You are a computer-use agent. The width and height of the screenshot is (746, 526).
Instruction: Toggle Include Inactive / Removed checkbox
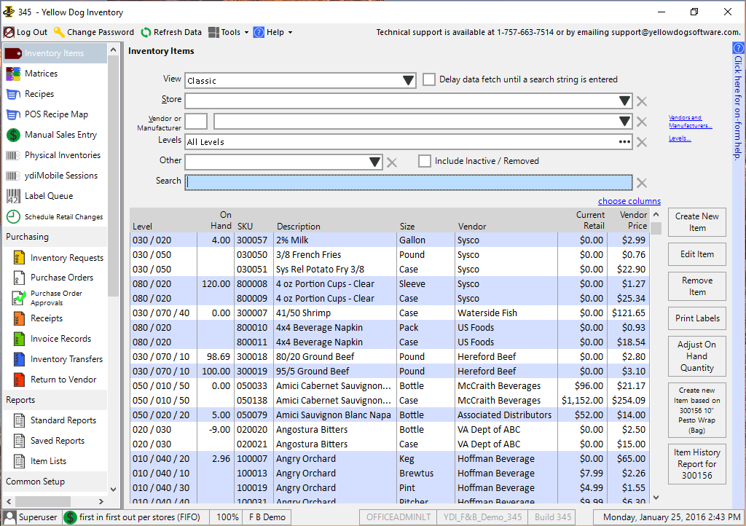[425, 161]
